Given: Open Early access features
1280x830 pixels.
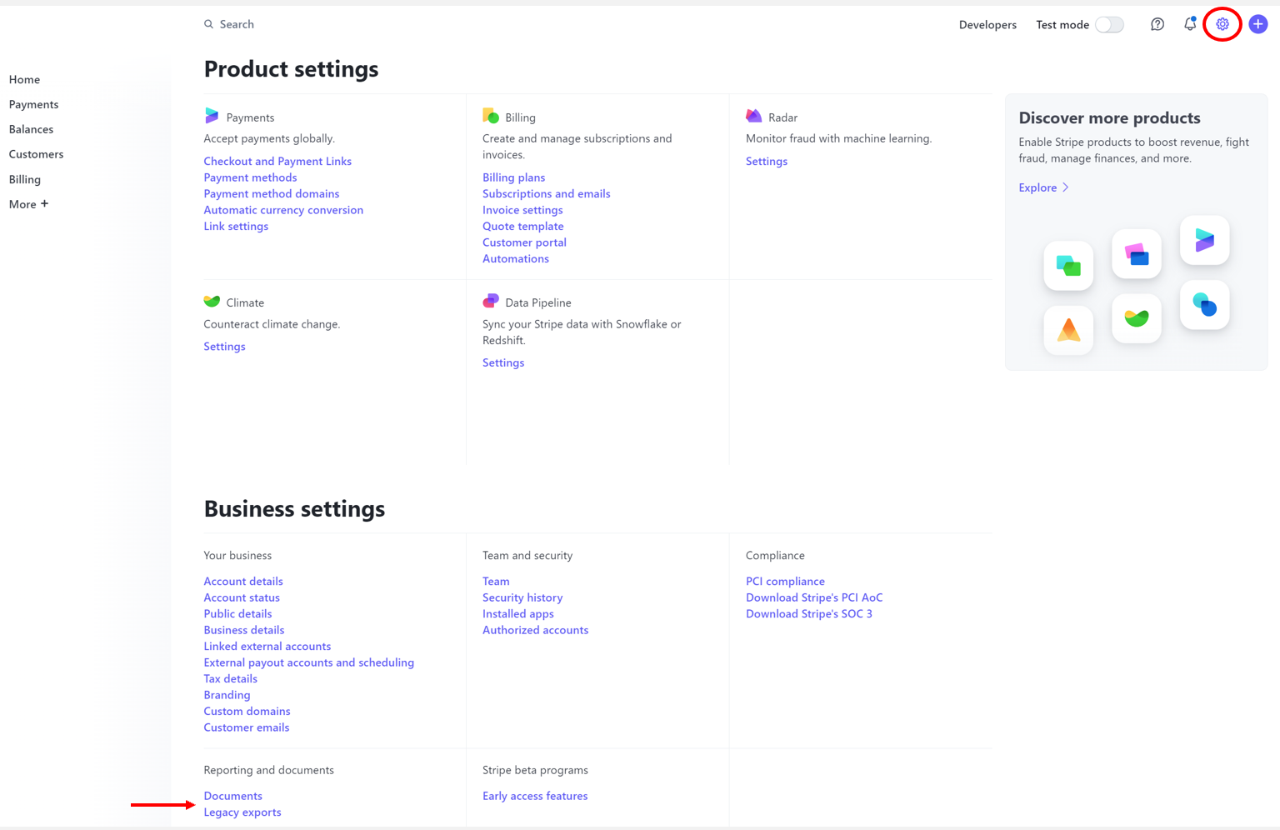Looking at the screenshot, I should (x=535, y=796).
